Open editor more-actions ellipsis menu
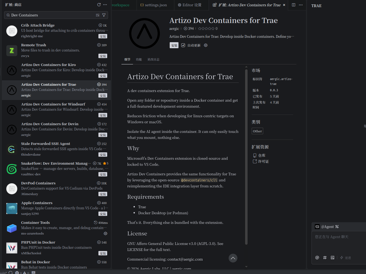Image resolution: width=366 pixels, height=274 pixels. 301,5
